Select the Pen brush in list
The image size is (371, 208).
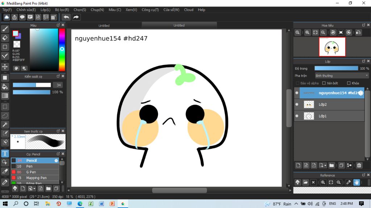[x=35, y=166]
